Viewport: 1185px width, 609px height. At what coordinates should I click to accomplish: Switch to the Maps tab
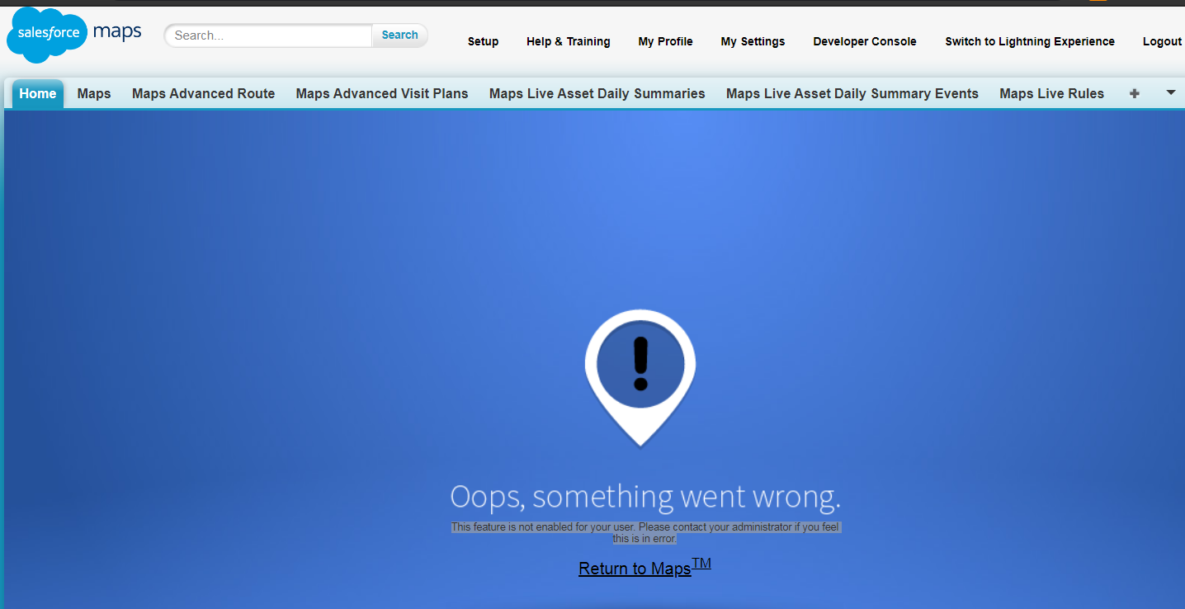(94, 94)
